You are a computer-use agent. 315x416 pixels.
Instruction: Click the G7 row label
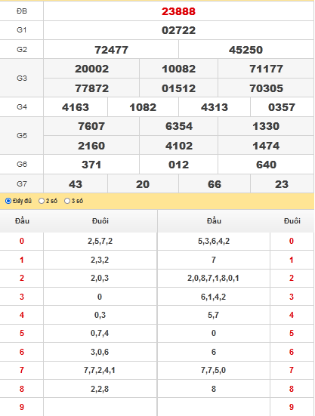pos(22,183)
